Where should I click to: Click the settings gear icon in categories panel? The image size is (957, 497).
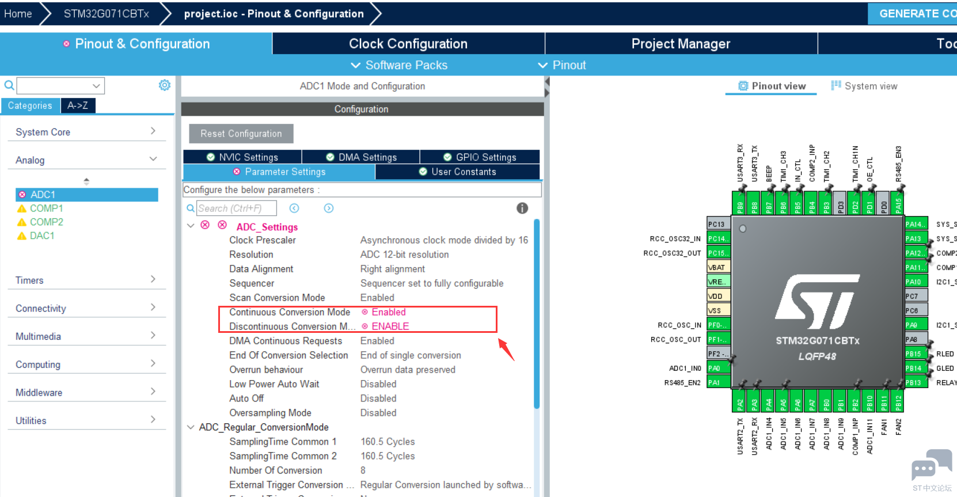coord(164,85)
